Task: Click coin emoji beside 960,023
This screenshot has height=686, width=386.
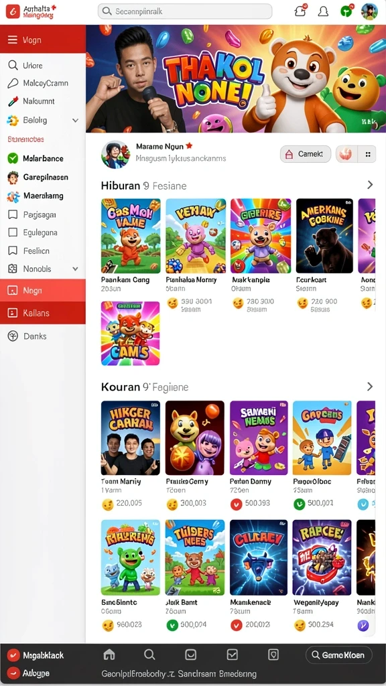Action: pyautogui.click(x=108, y=626)
